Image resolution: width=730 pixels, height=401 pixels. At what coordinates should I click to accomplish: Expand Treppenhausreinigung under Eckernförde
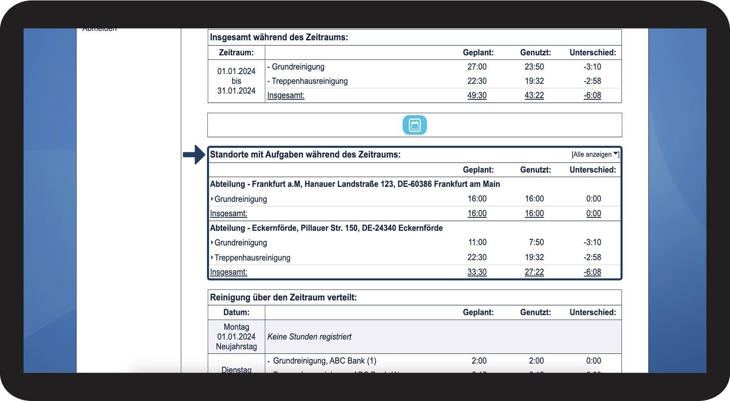[x=250, y=258]
